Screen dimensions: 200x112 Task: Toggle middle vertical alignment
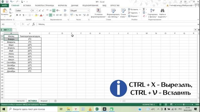point(51,11)
